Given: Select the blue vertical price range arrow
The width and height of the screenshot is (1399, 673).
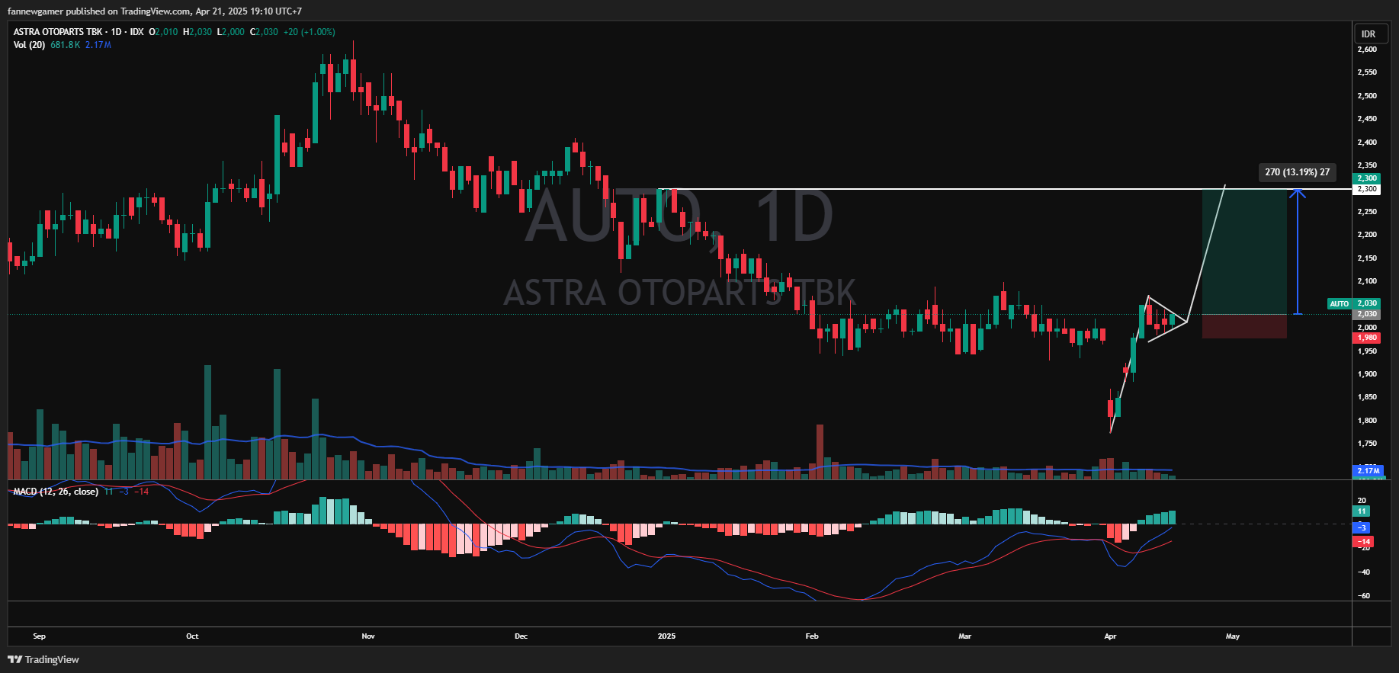Looking at the screenshot, I should click(1298, 252).
